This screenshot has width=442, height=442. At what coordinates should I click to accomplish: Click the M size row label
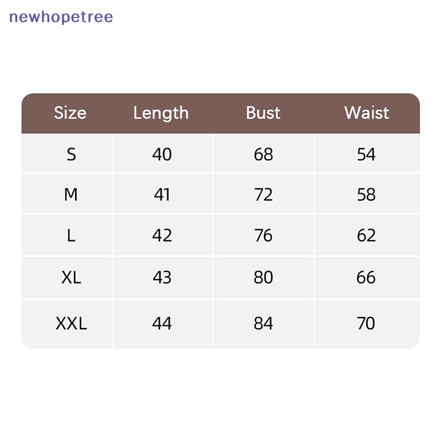[71, 194]
